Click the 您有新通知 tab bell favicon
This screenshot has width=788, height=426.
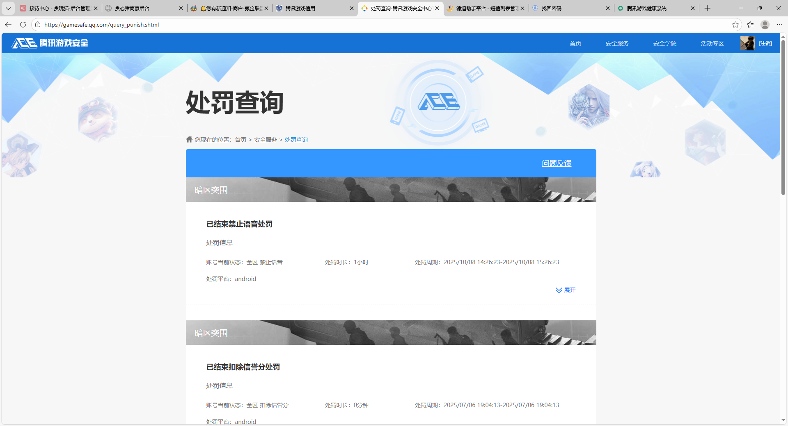click(194, 8)
